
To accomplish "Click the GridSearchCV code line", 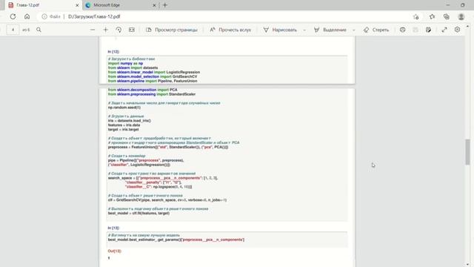I will [167, 200].
